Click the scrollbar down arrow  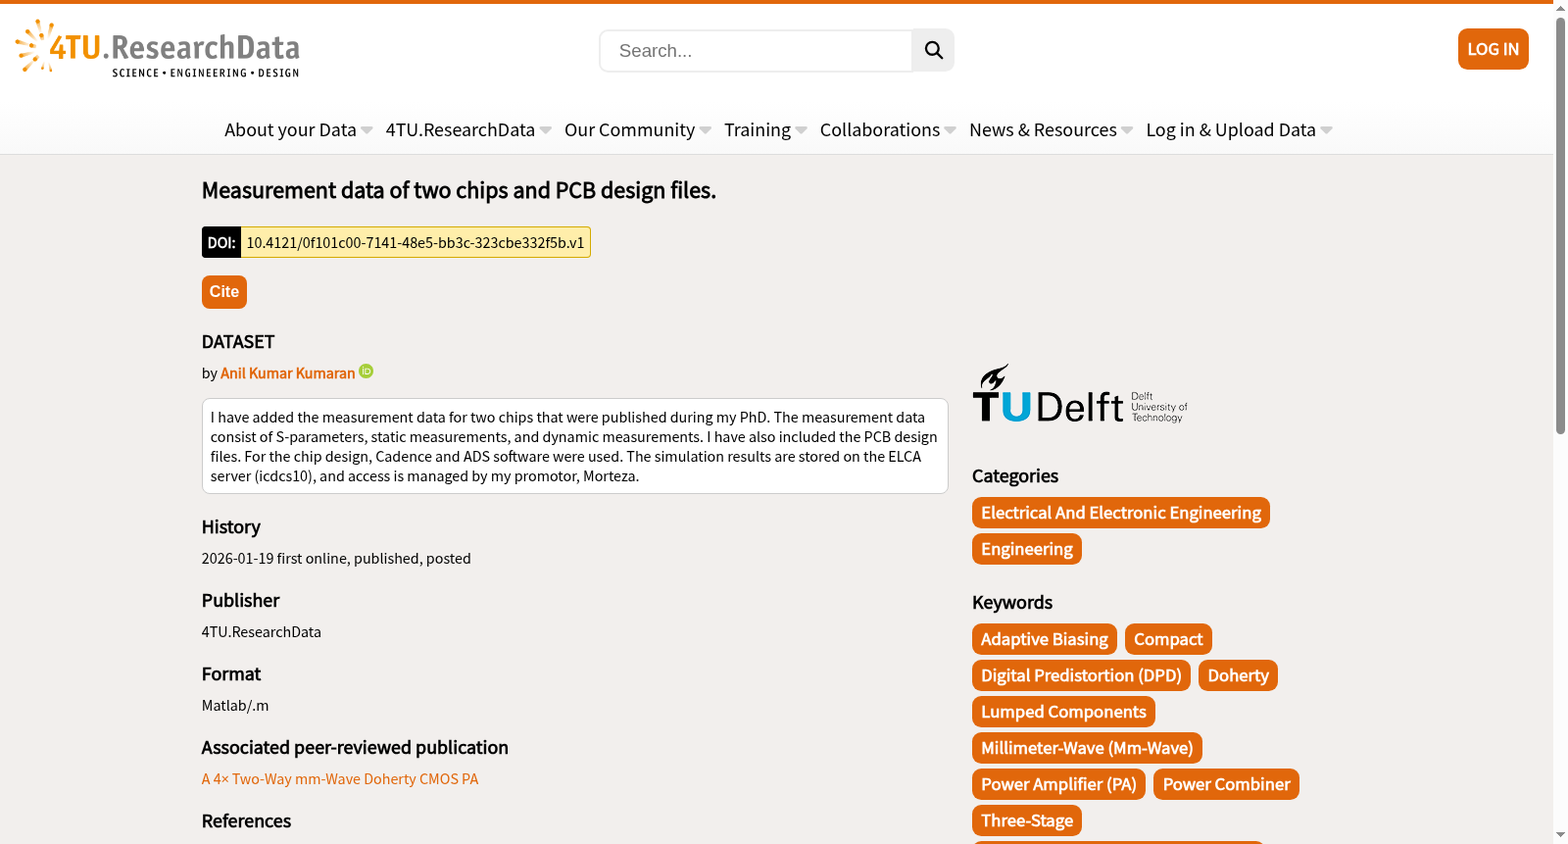[1560, 835]
